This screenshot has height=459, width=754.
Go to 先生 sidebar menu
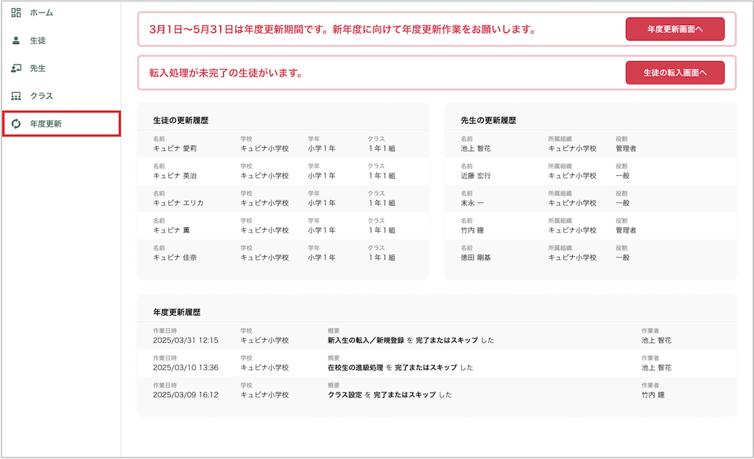38,68
